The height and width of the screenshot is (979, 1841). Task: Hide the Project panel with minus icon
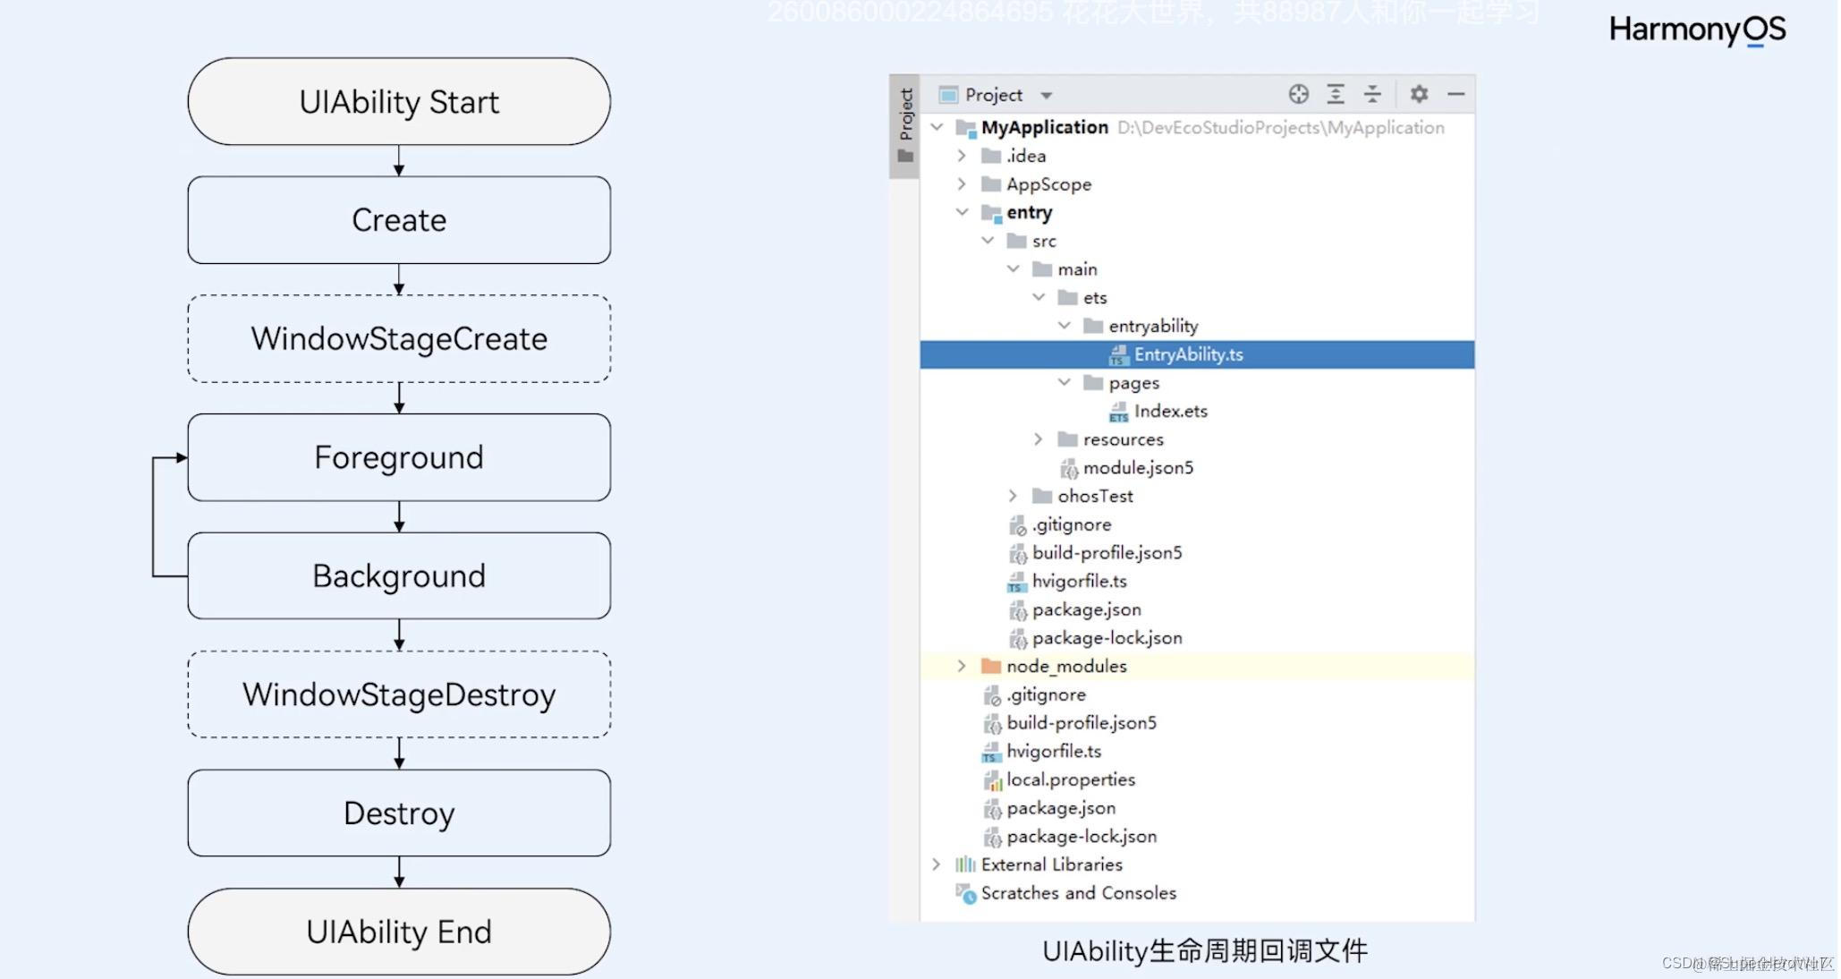tap(1455, 94)
